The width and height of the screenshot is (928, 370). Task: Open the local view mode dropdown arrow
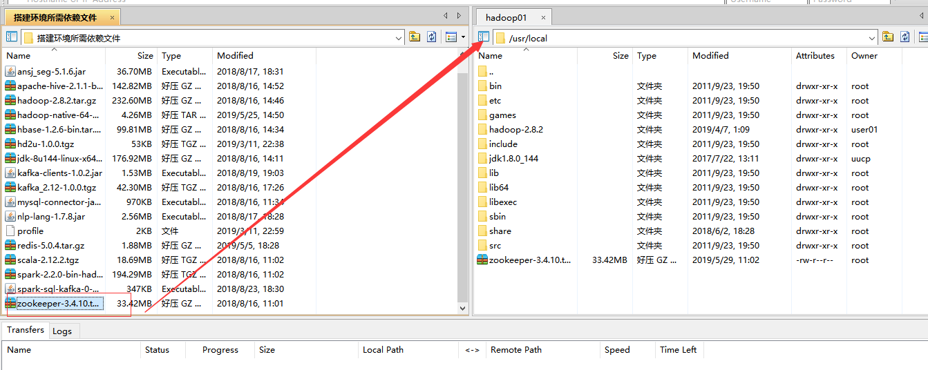coord(463,37)
